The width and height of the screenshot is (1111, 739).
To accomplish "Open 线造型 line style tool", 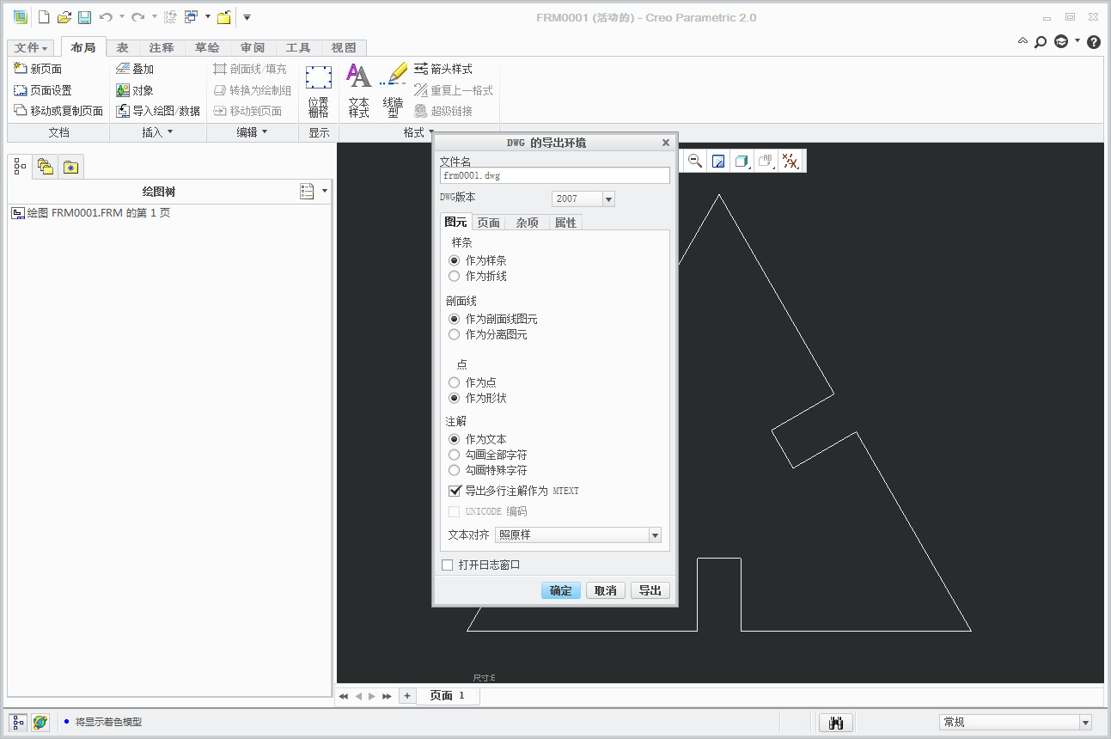I will [393, 92].
